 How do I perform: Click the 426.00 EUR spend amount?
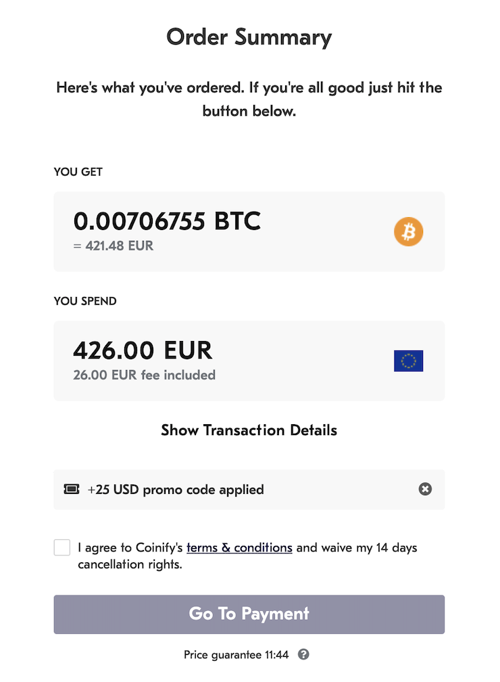143,350
